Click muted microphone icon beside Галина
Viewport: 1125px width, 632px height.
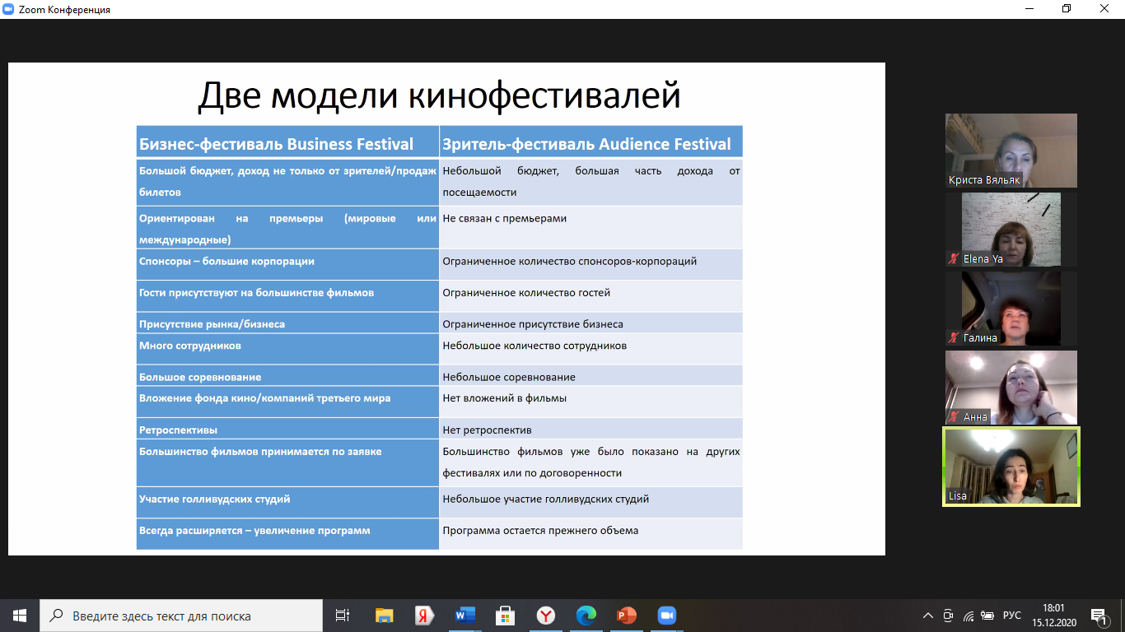[x=954, y=337]
